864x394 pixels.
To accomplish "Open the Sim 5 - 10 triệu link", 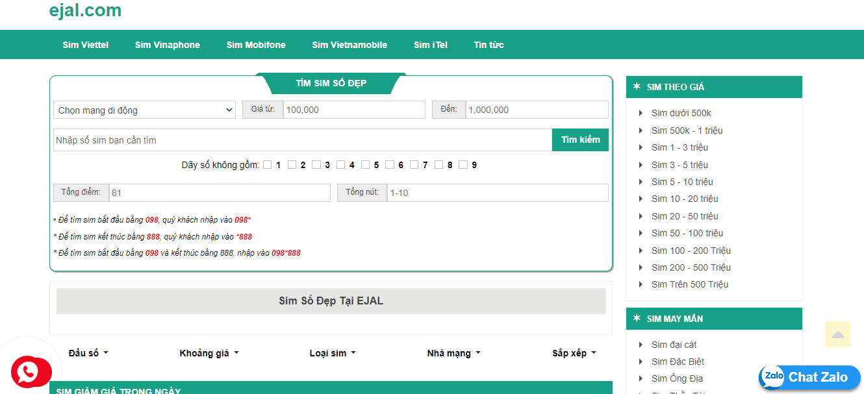I will tap(682, 182).
